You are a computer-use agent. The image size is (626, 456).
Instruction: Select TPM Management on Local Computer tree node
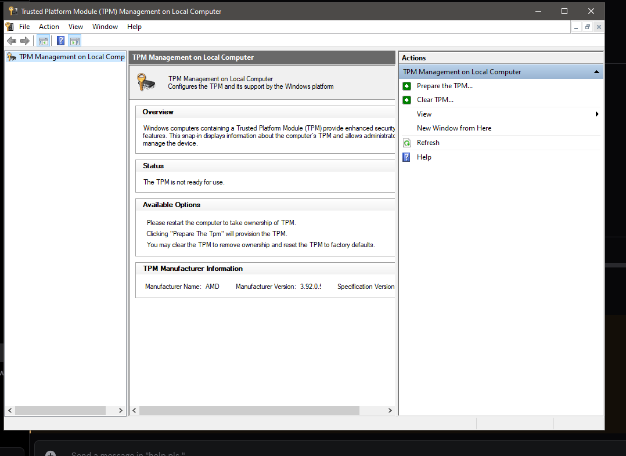click(x=72, y=57)
